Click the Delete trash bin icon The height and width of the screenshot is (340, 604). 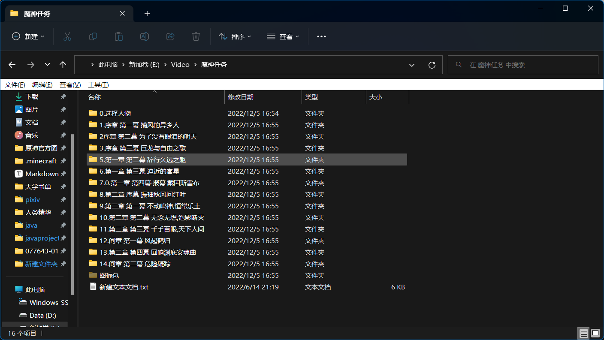point(196,36)
